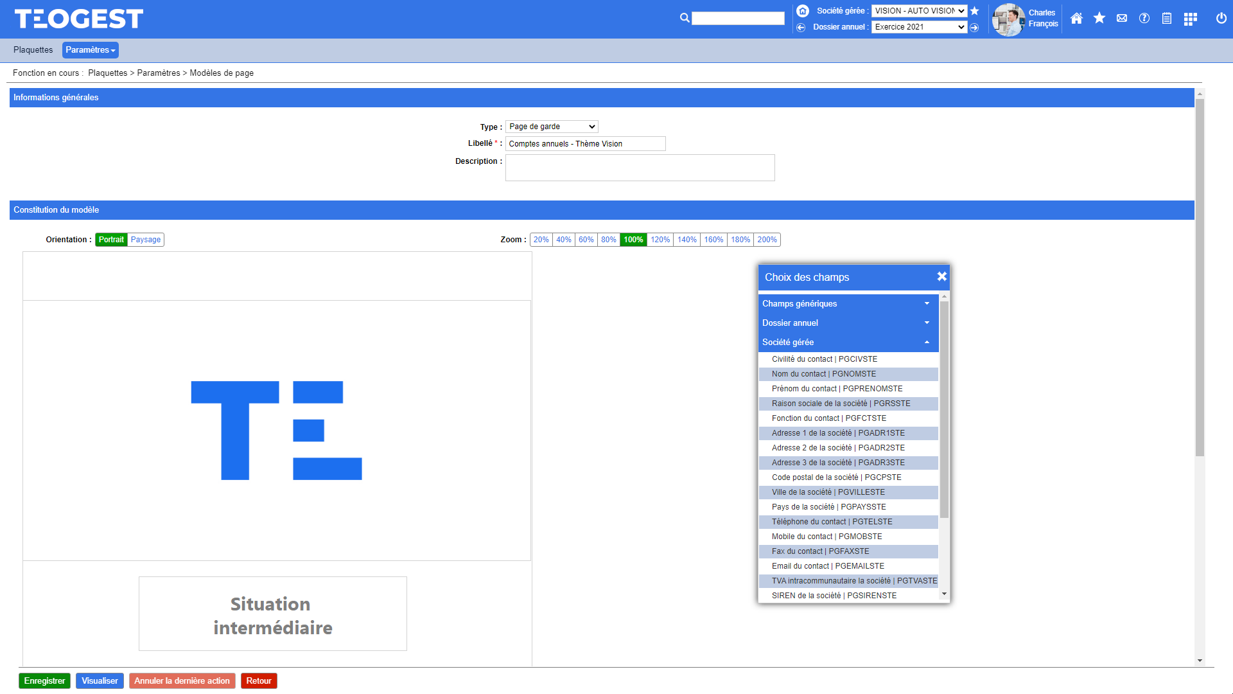Select Paysage orientation
Image resolution: width=1233 pixels, height=694 pixels.
(146, 240)
